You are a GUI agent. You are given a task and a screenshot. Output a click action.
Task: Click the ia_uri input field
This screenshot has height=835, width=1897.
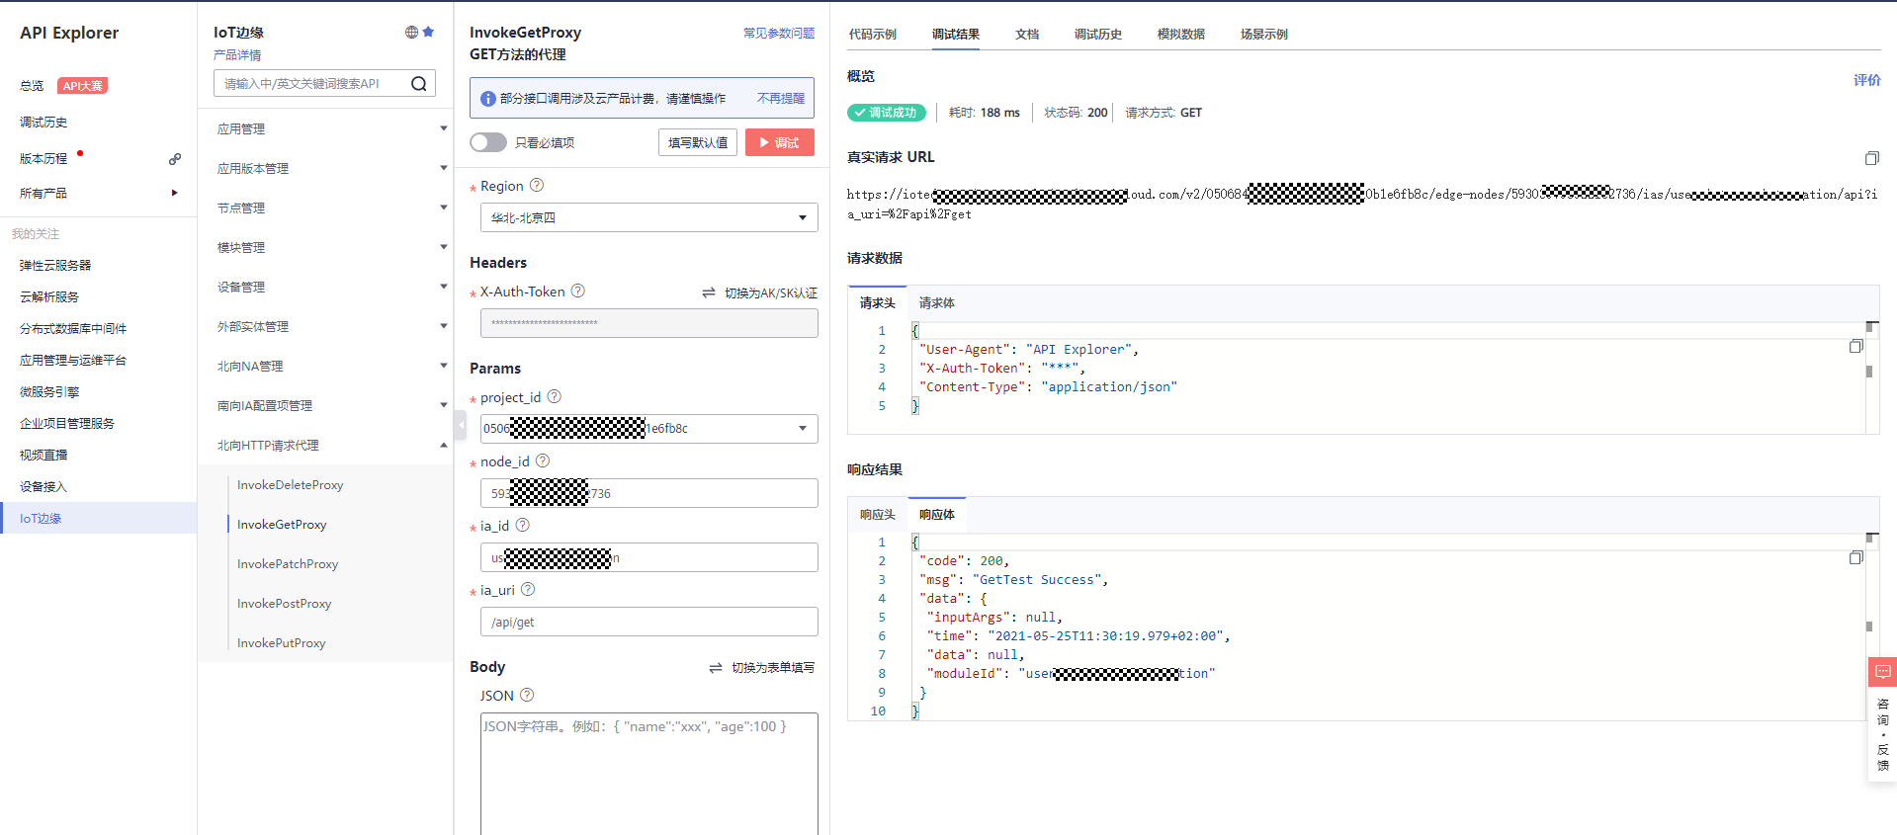648,622
